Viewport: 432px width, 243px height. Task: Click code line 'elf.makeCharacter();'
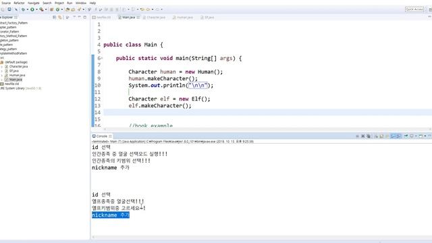[x=160, y=106]
